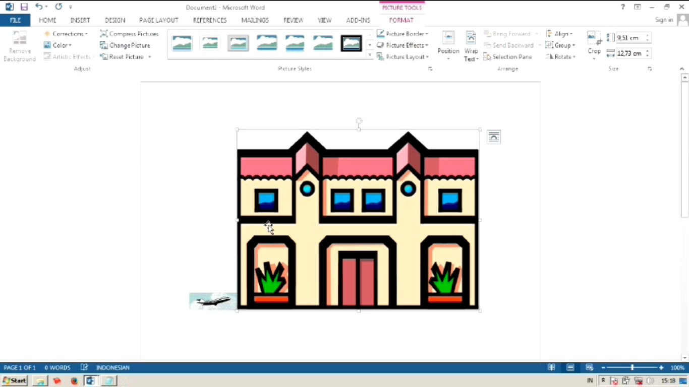
Task: Click Reset Picture
Action: coord(125,56)
